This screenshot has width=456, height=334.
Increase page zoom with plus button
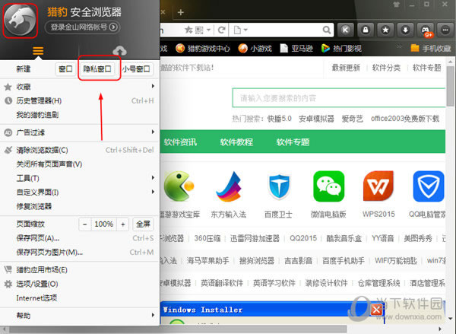122,224
